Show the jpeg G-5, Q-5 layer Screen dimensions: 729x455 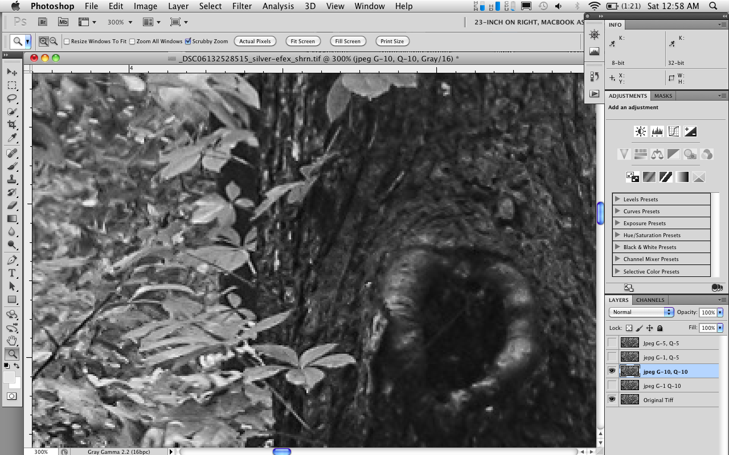point(612,343)
